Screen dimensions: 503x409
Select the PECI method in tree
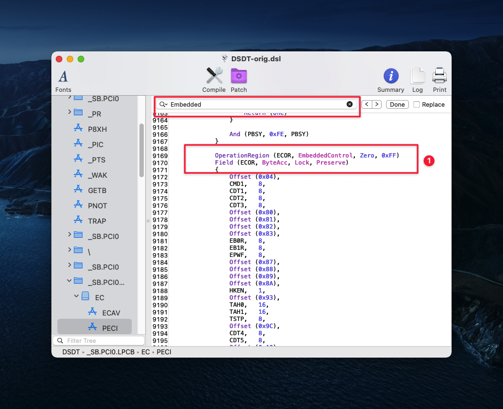(x=109, y=328)
